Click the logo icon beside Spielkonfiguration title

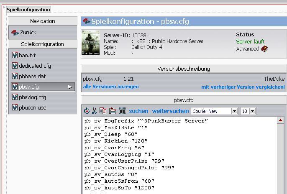point(86,21)
